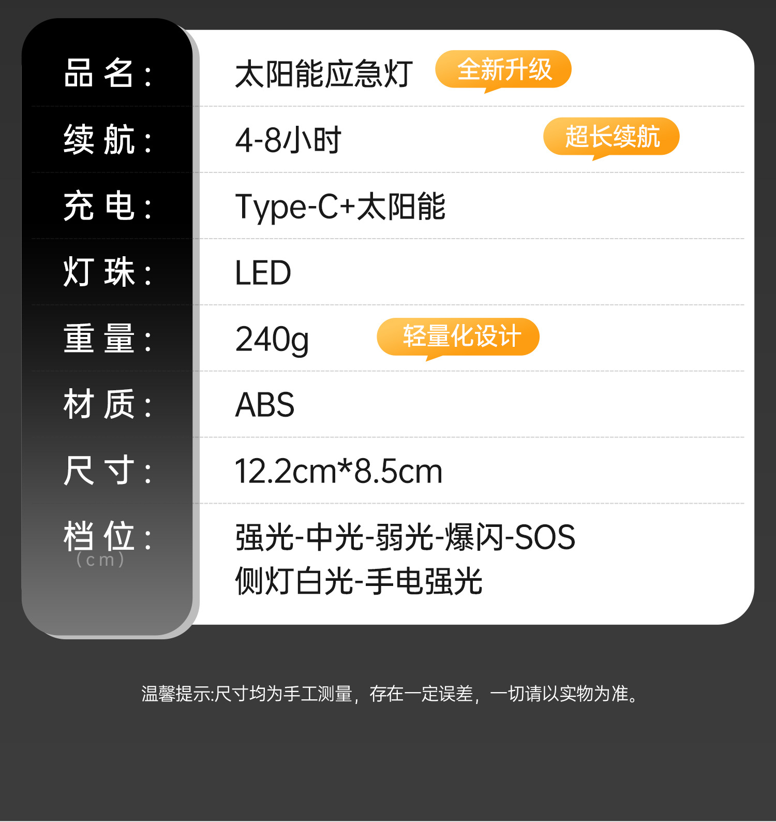Image resolution: width=776 pixels, height=822 pixels.
Task: Click the 轻量化设计 orange badge
Action: pos(458,336)
